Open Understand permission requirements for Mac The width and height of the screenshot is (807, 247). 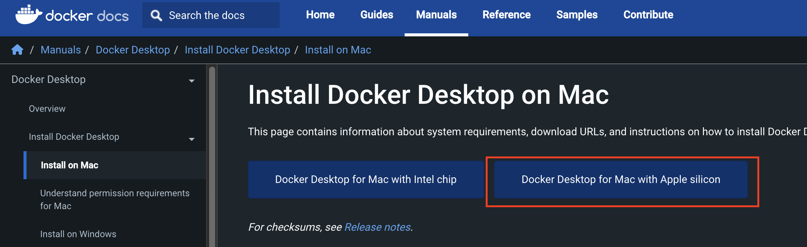point(115,200)
